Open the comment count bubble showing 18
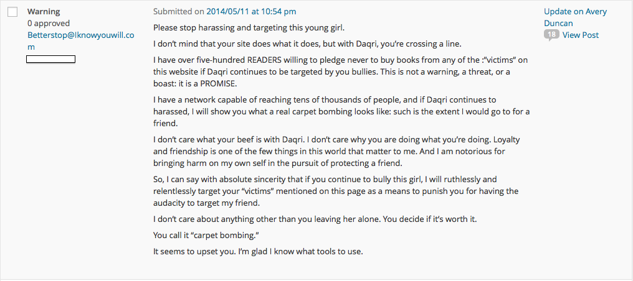This screenshot has width=633, height=281. [551, 35]
